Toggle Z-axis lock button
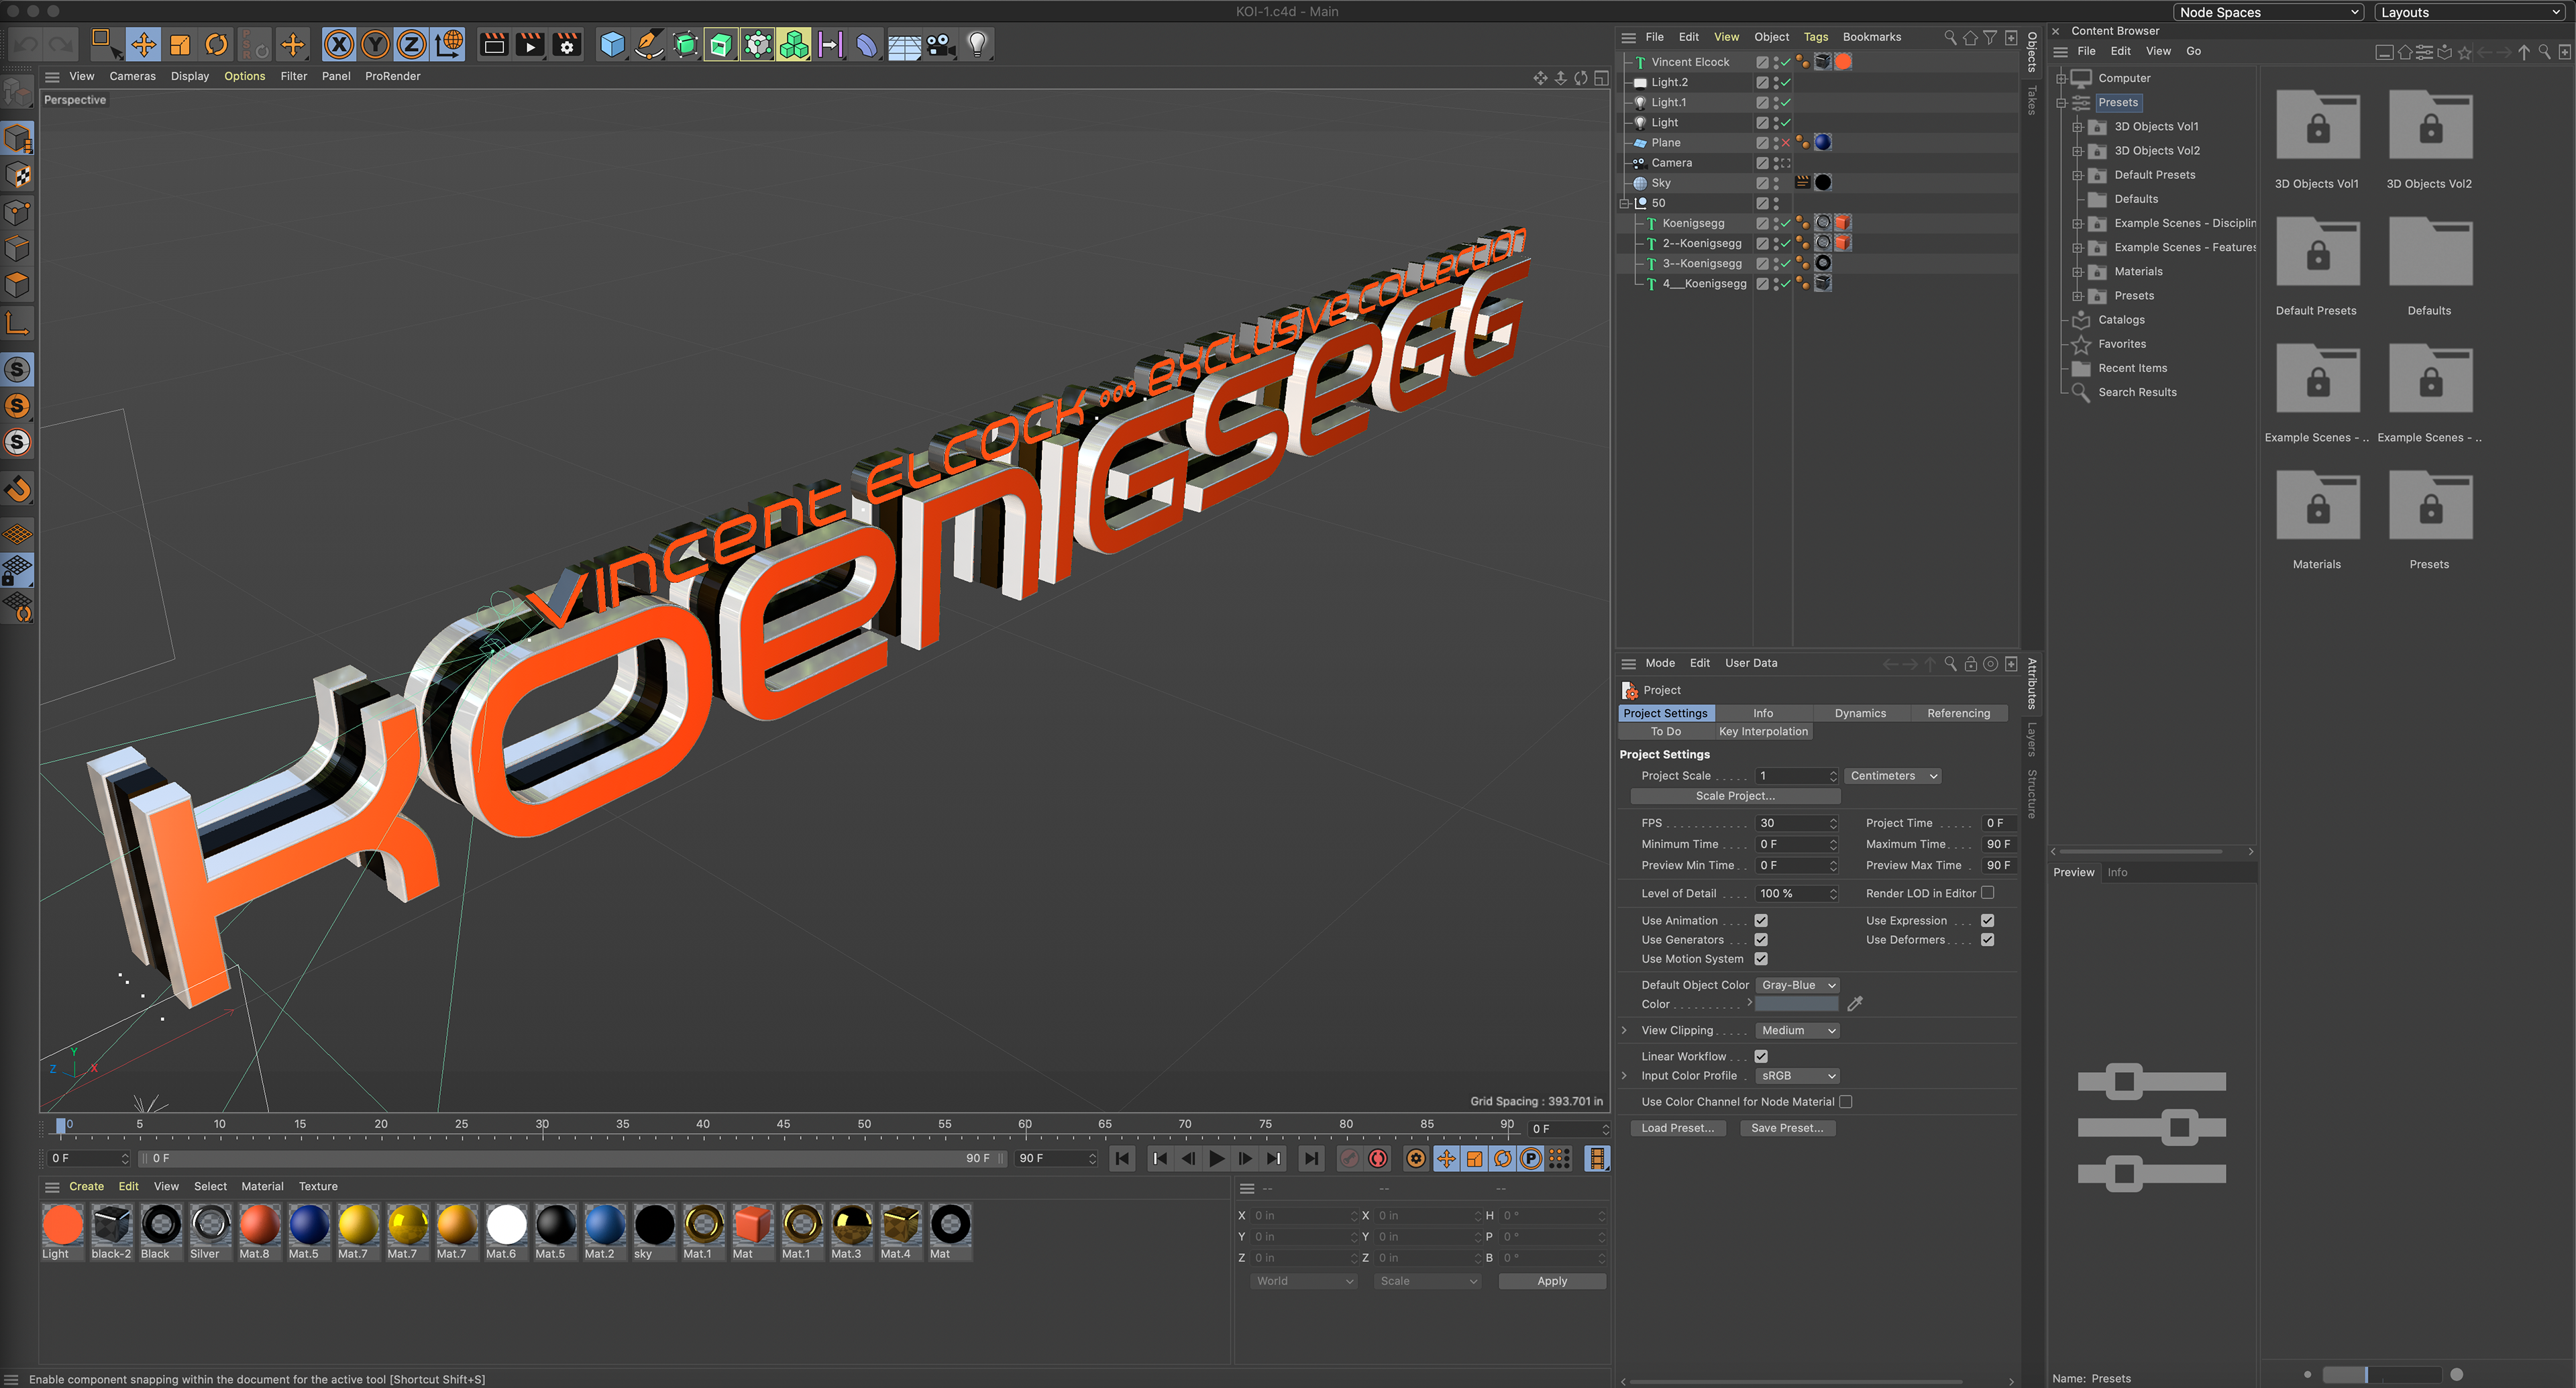The width and height of the screenshot is (2576, 1388). click(x=412, y=44)
